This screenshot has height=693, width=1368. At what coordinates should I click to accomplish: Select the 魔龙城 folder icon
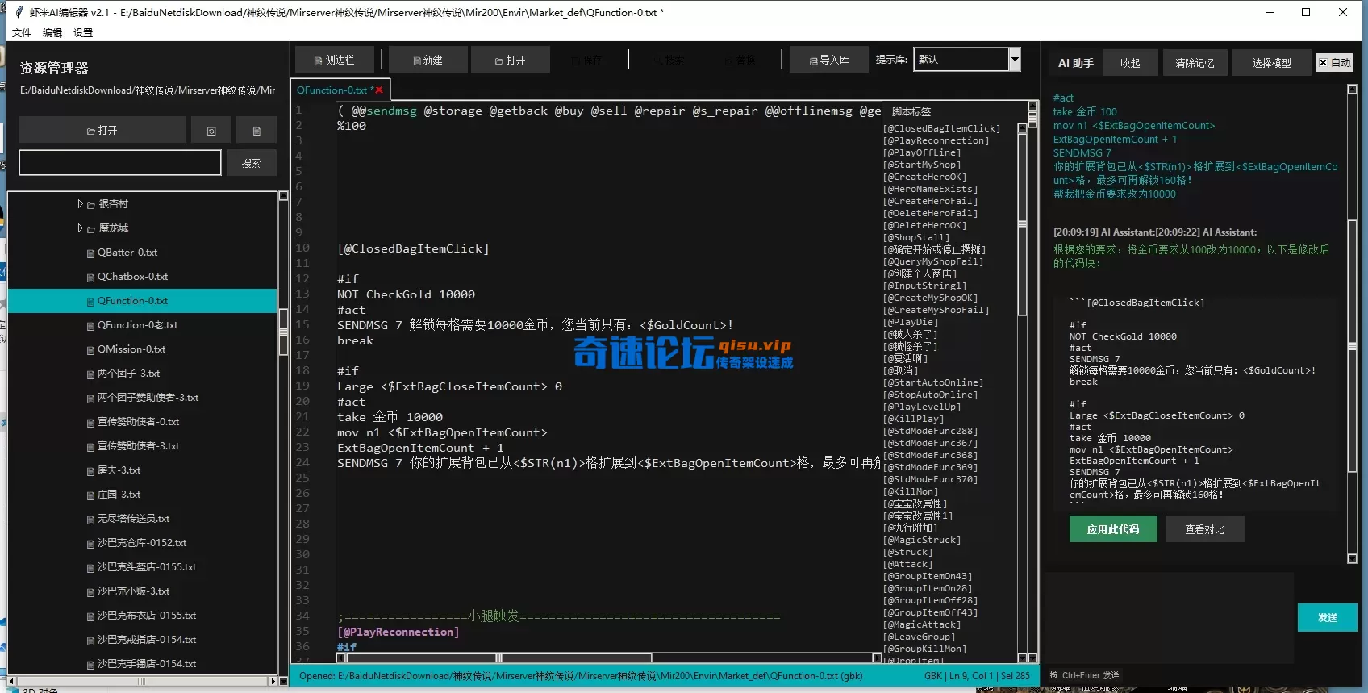tap(91, 229)
